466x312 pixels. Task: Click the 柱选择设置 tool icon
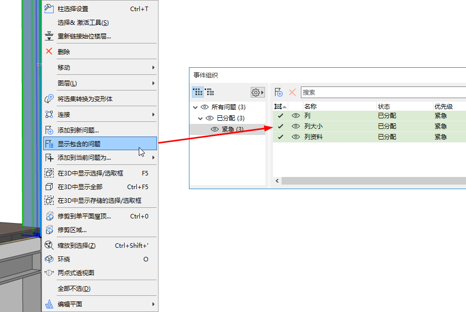[x=49, y=9]
